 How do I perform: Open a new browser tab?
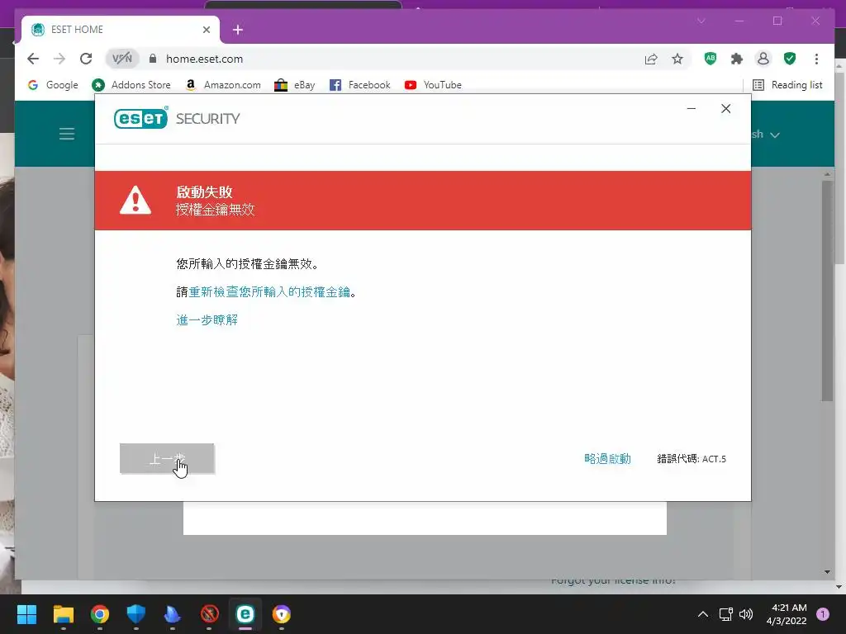[238, 30]
